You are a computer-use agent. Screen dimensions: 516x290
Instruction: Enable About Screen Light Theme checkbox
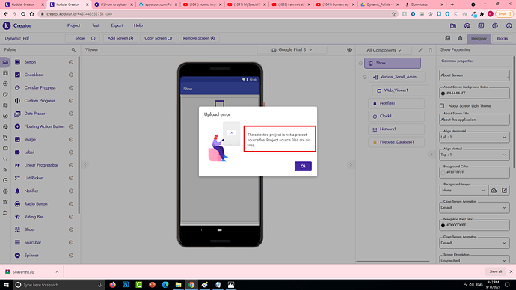(442, 106)
